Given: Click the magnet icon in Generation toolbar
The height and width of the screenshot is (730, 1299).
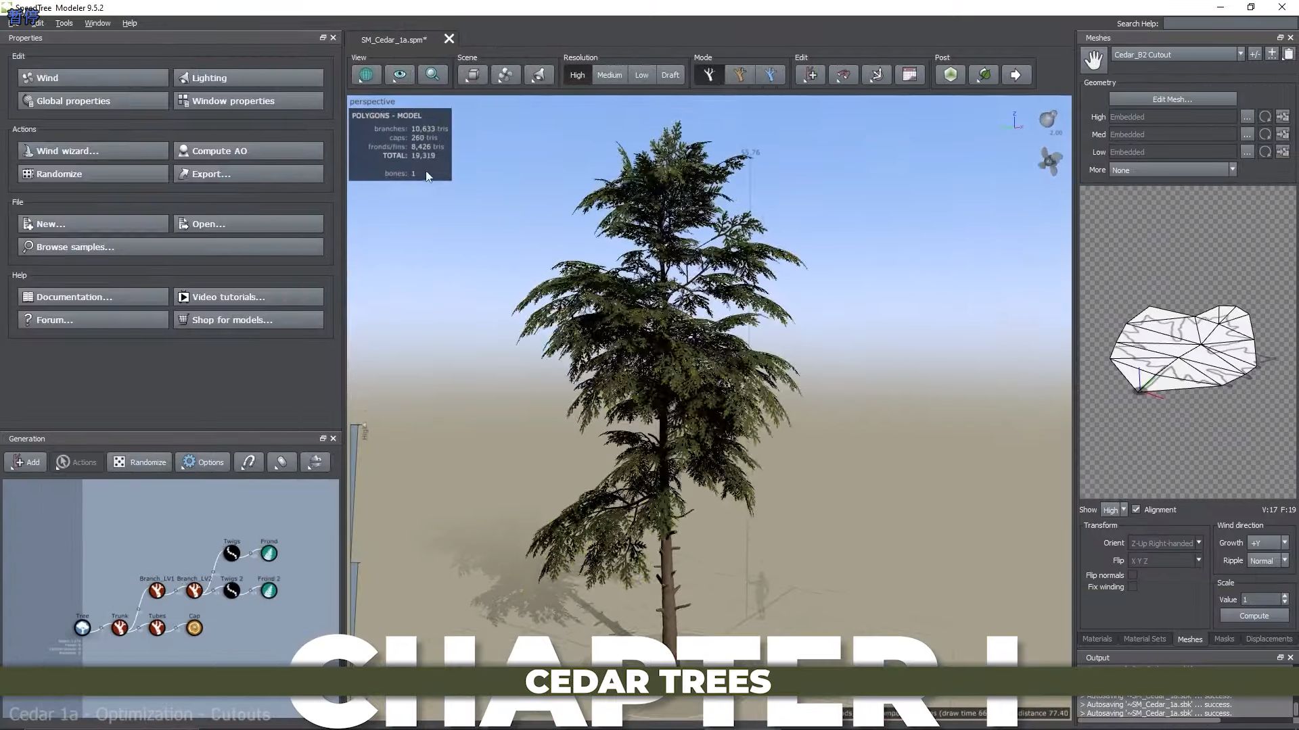Looking at the screenshot, I should (x=248, y=462).
